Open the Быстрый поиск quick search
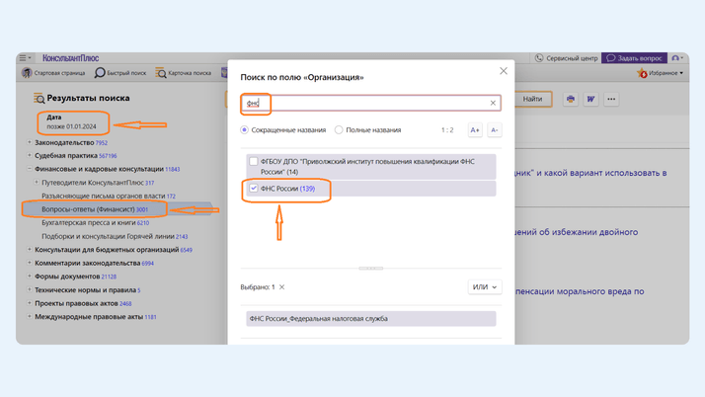This screenshot has height=397, width=705. pos(119,73)
